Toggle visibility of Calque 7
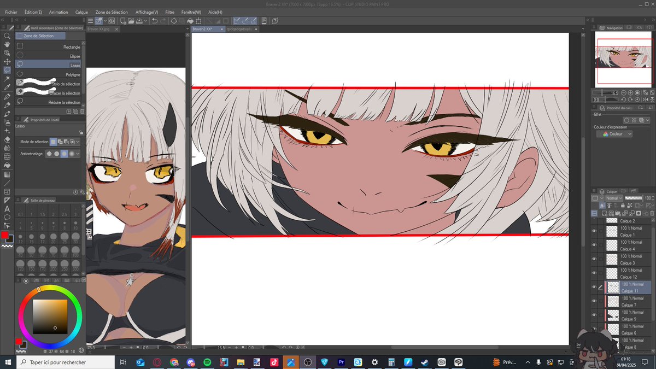656x369 pixels. tap(594, 301)
